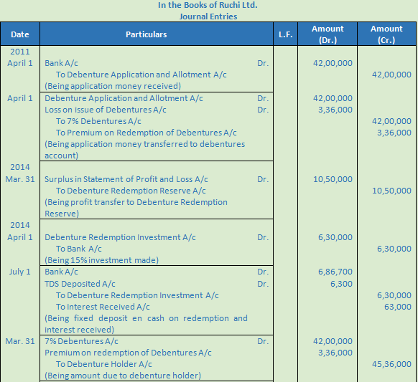
Task: Click the 6,300 TDS amount
Action: pyautogui.click(x=341, y=284)
